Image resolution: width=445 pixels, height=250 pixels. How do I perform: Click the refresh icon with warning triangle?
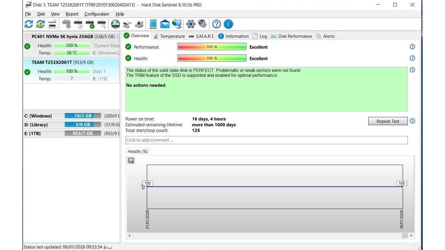(x=41, y=24)
